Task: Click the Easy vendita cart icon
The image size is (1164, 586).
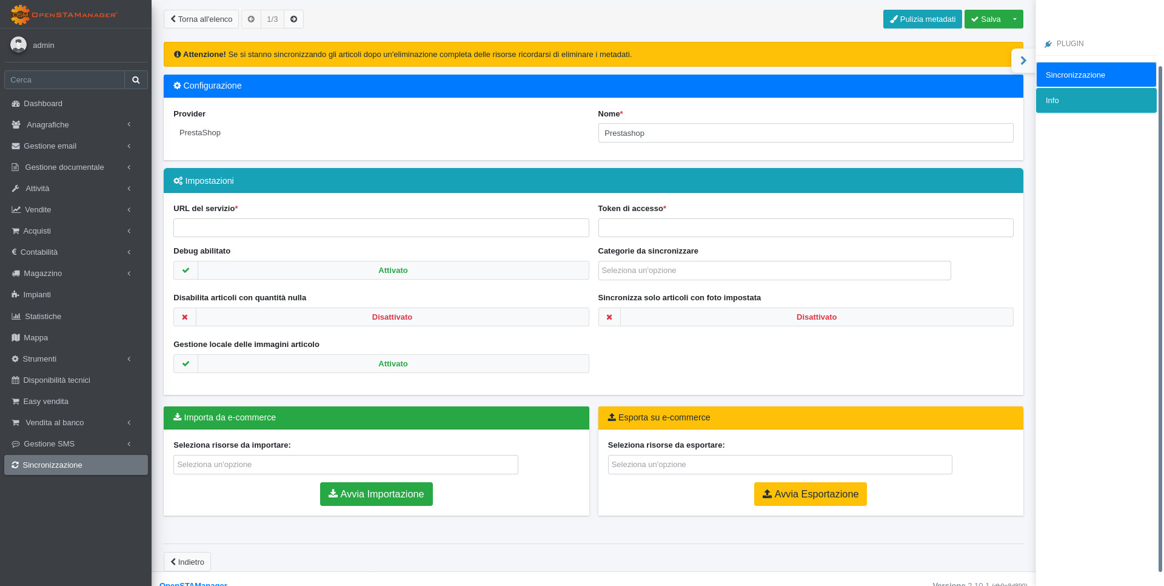Action: click(16, 402)
